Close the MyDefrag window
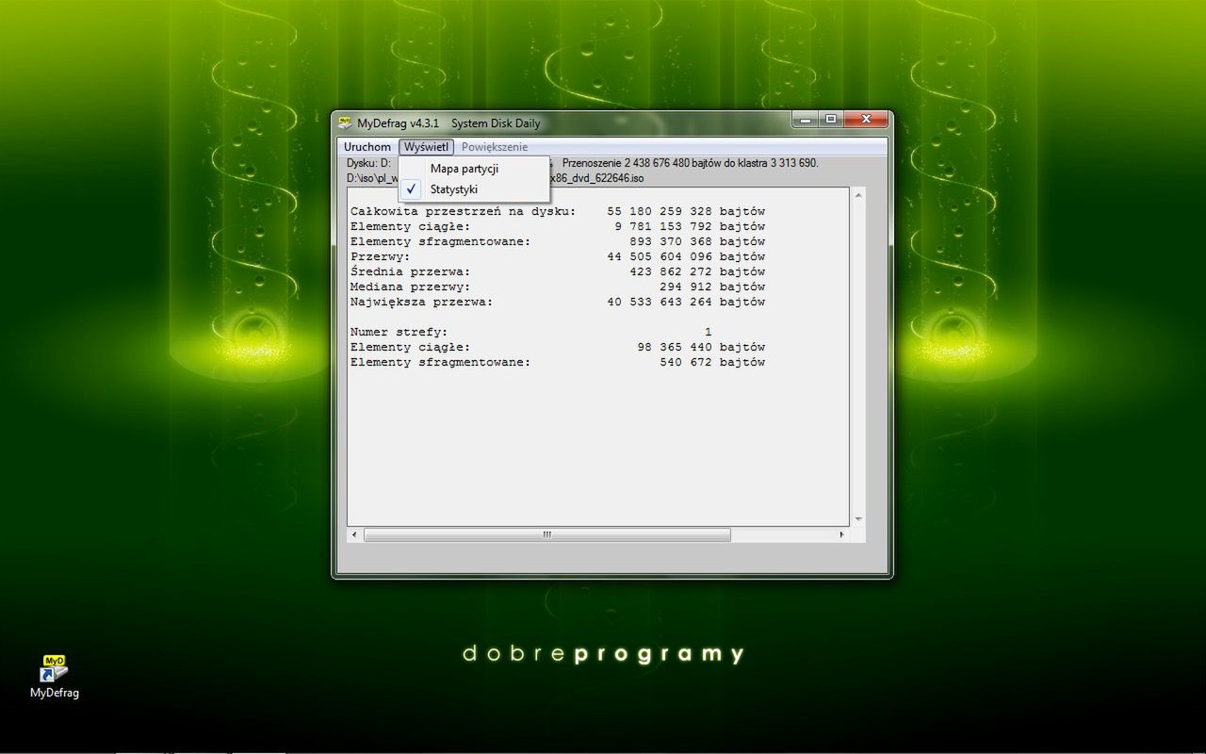1206x754 pixels. 866,120
